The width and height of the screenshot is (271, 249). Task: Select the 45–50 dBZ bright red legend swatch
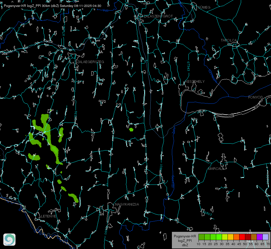click(x=242, y=237)
